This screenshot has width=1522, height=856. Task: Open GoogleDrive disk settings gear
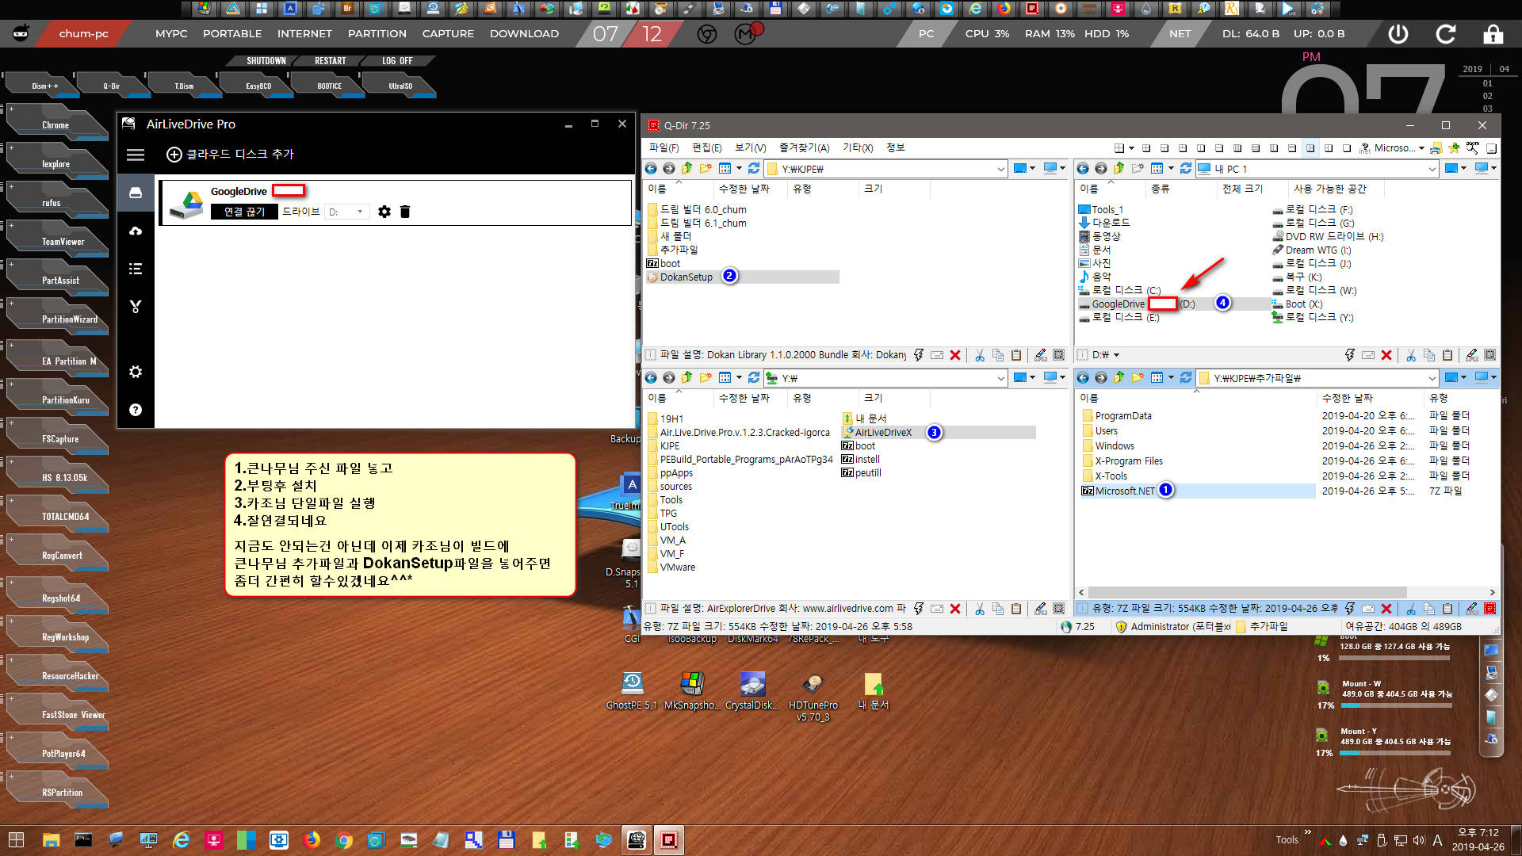pyautogui.click(x=384, y=212)
